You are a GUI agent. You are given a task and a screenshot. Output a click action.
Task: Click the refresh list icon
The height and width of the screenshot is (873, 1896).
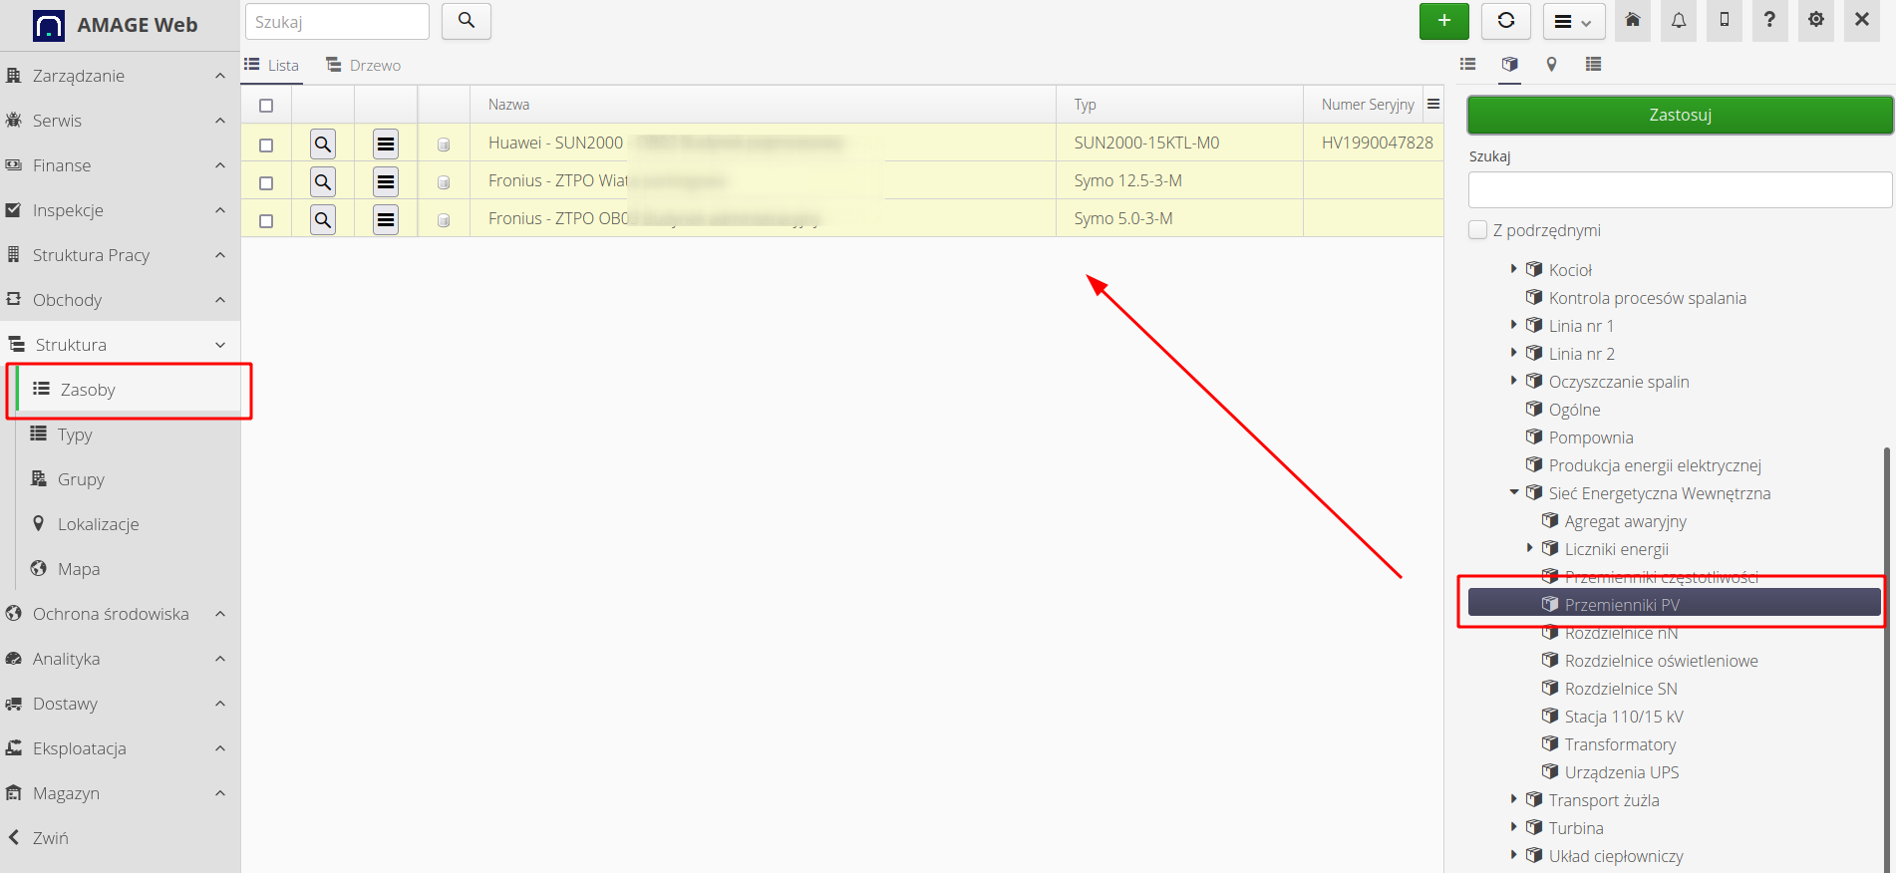(x=1505, y=21)
